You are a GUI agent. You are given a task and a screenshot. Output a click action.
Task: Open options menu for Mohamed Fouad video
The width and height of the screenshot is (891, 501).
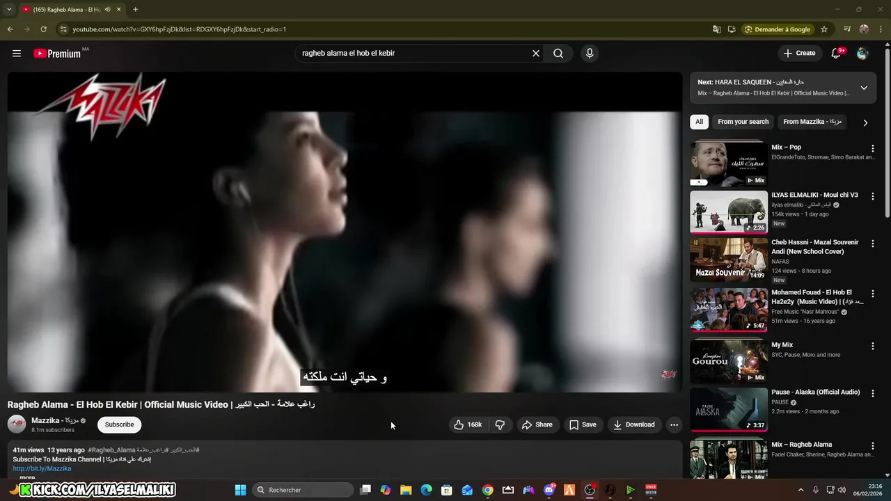pyautogui.click(x=872, y=294)
